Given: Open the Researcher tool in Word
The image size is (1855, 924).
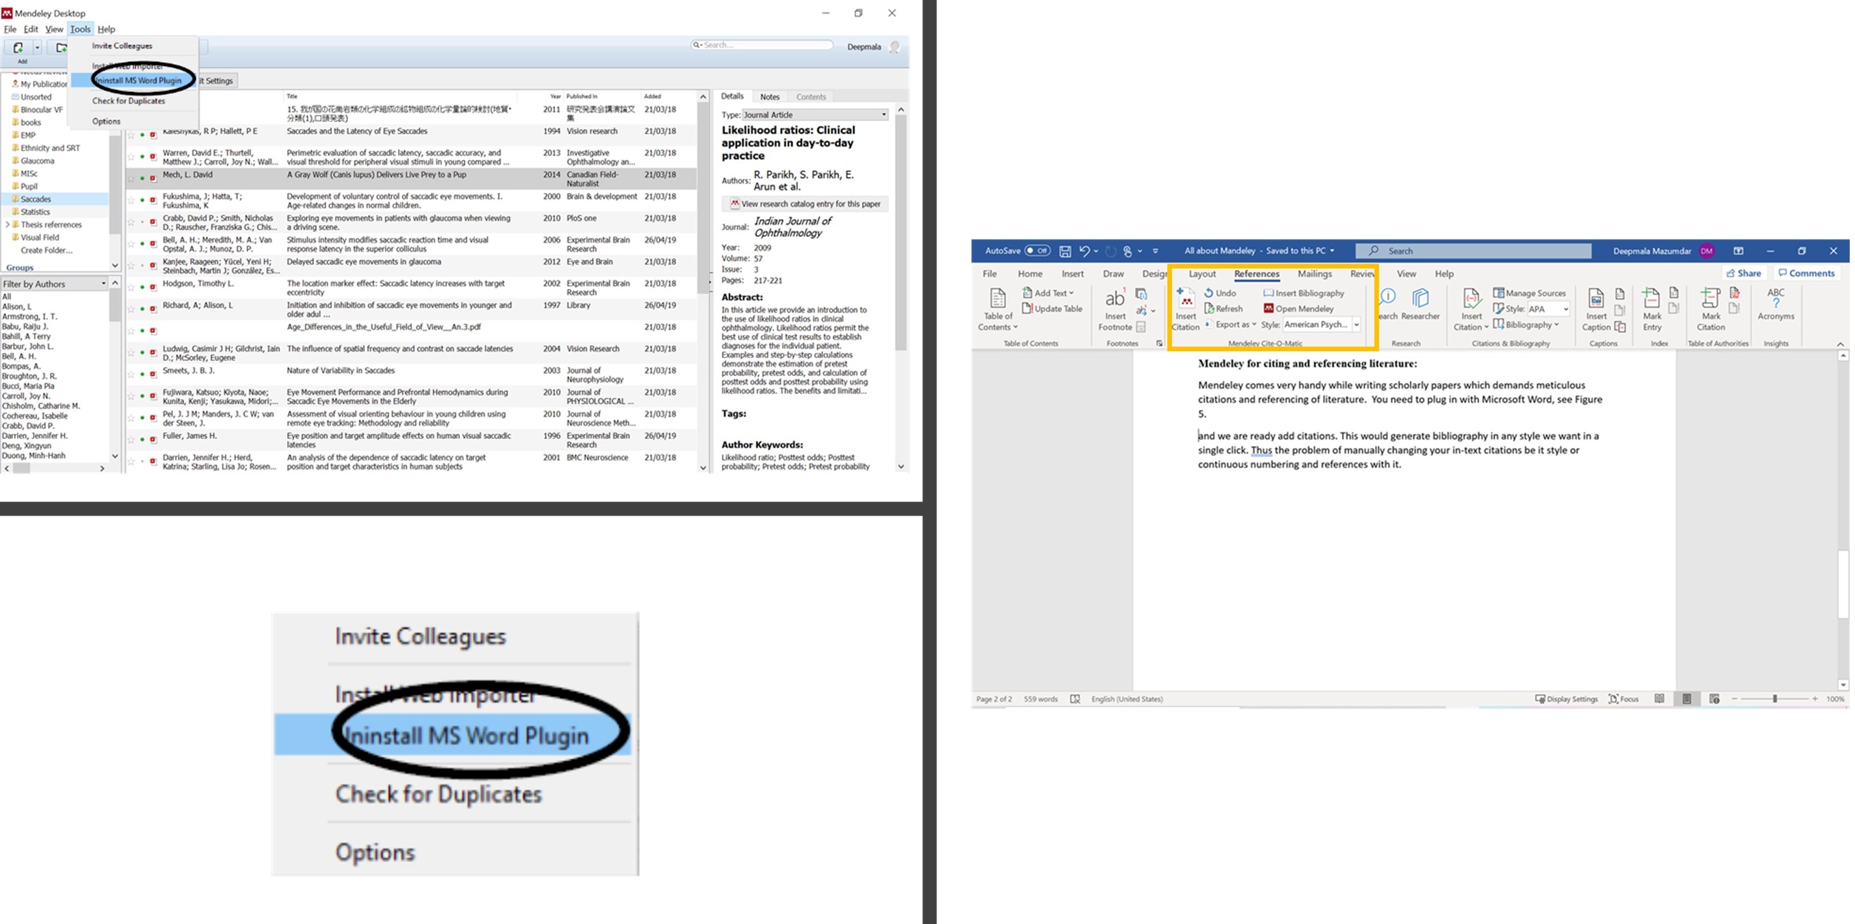Looking at the screenshot, I should [x=1420, y=305].
